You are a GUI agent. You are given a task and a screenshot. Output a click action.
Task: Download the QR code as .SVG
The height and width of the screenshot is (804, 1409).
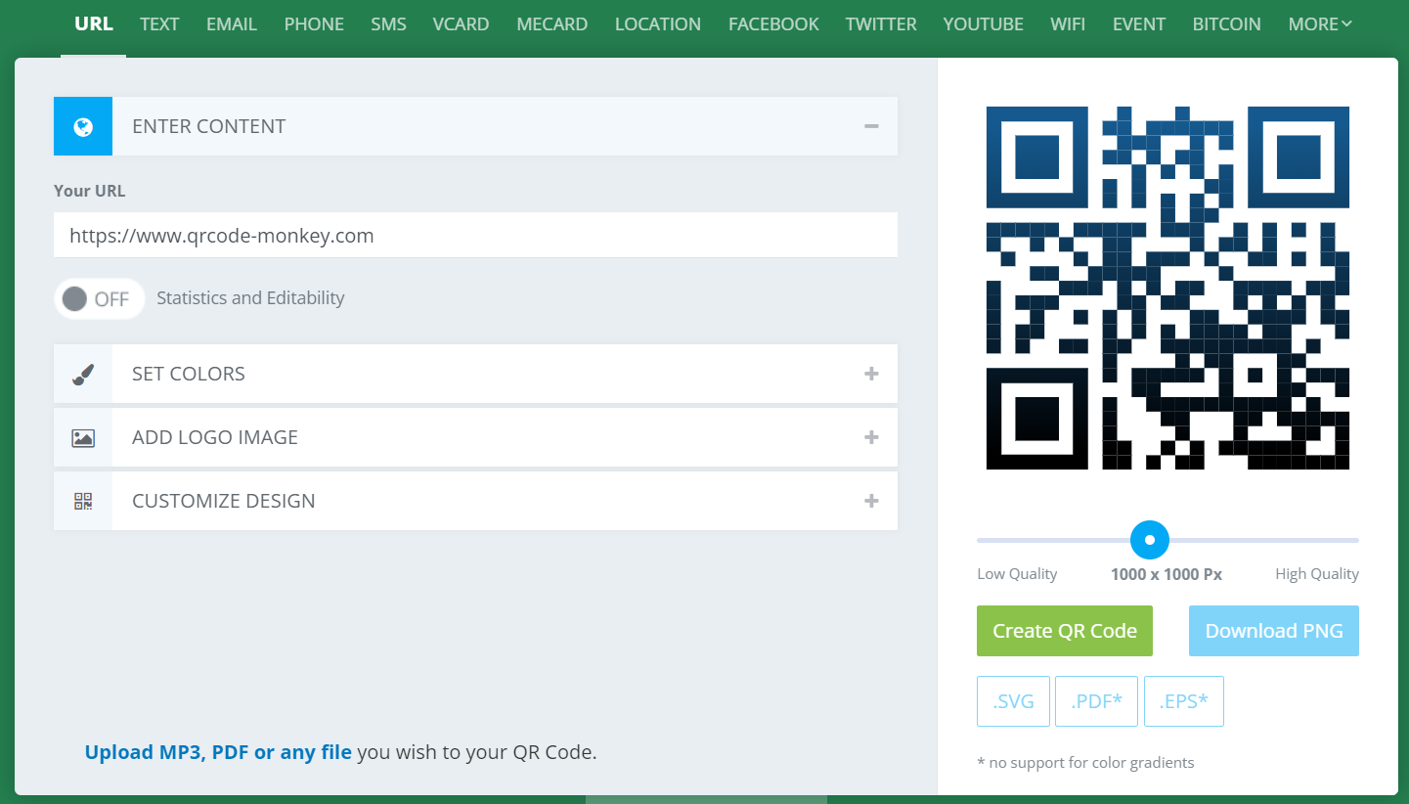[x=1013, y=701]
